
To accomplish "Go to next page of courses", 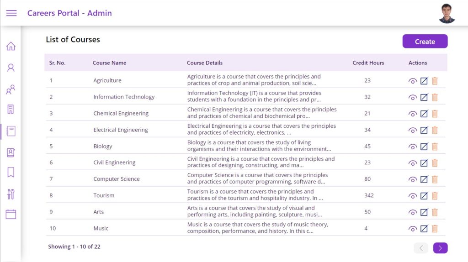I will (440, 248).
